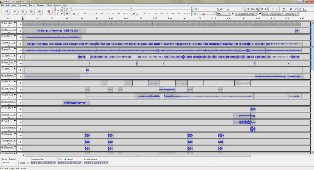Select the End radio button
The image size is (314, 170).
58,159
